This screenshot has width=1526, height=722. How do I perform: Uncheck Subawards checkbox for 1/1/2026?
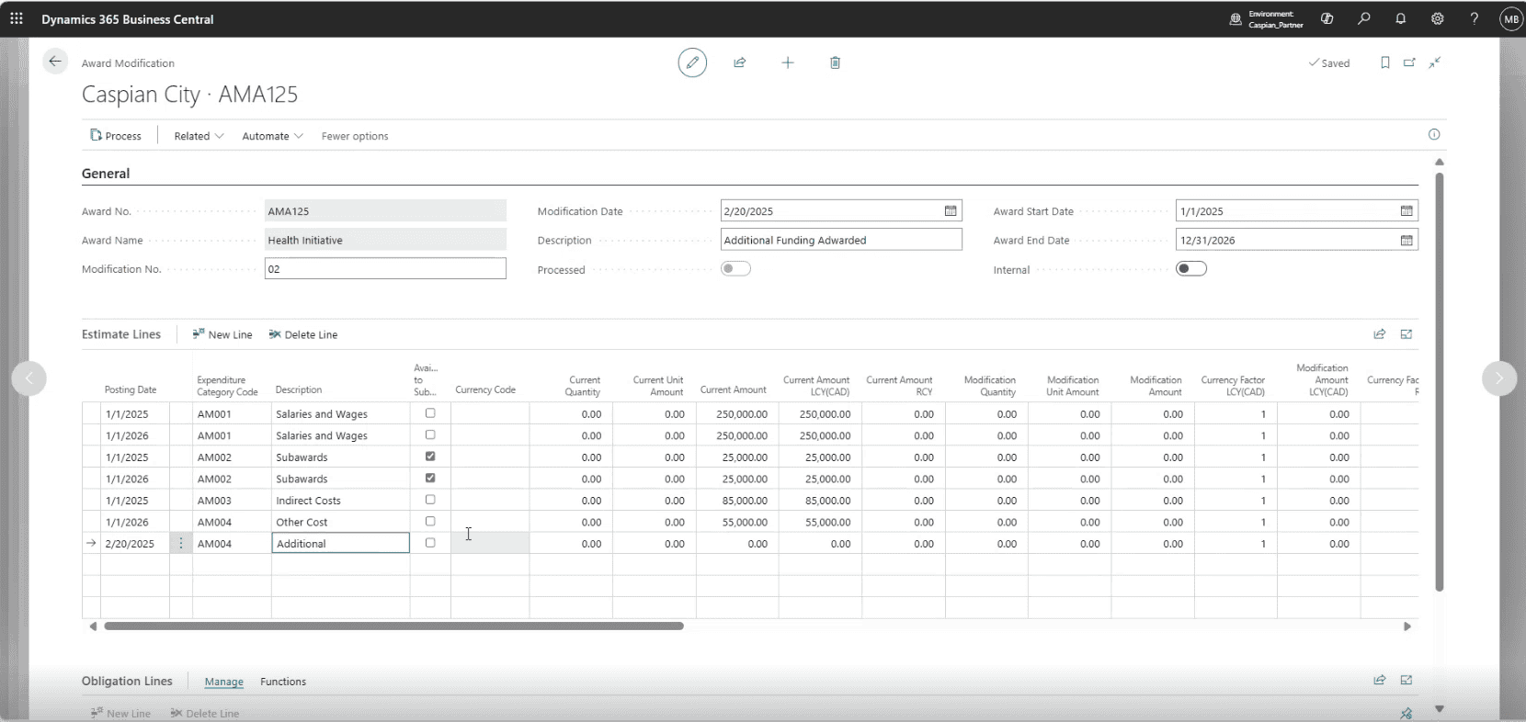430,478
